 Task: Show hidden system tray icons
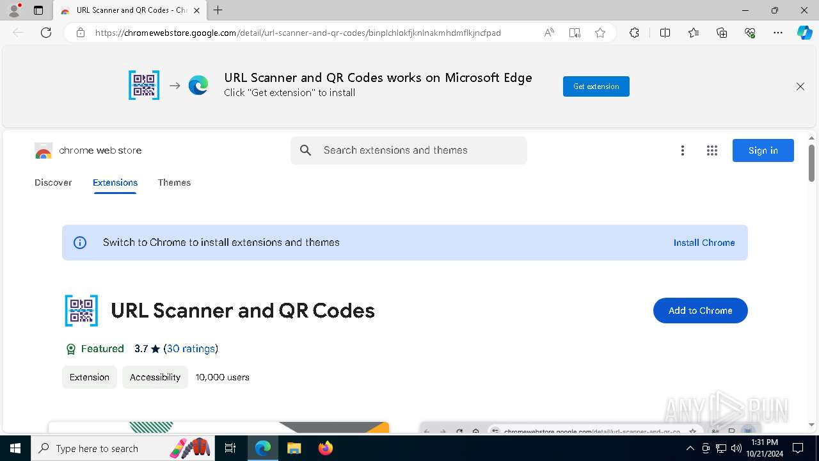click(690, 448)
